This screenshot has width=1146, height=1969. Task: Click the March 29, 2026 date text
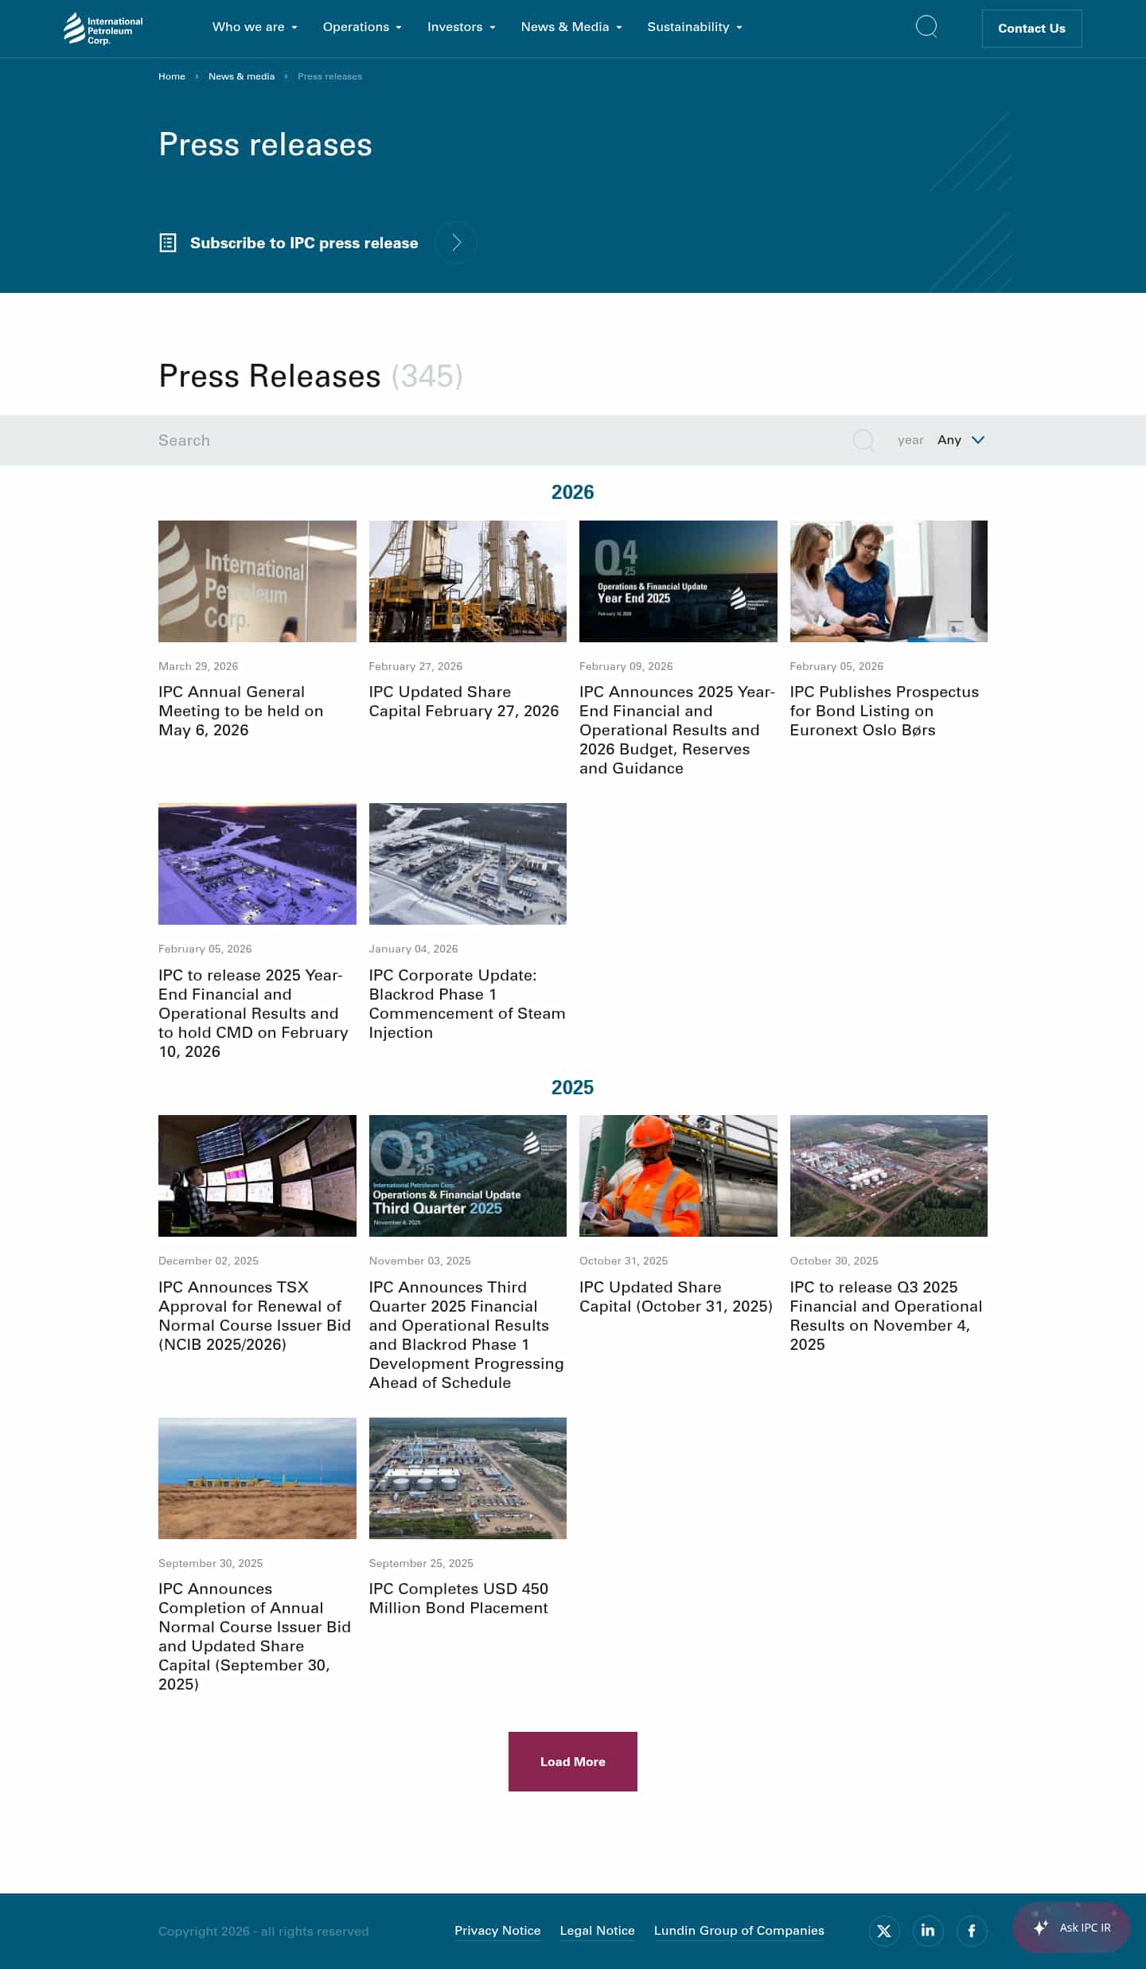pos(198,666)
